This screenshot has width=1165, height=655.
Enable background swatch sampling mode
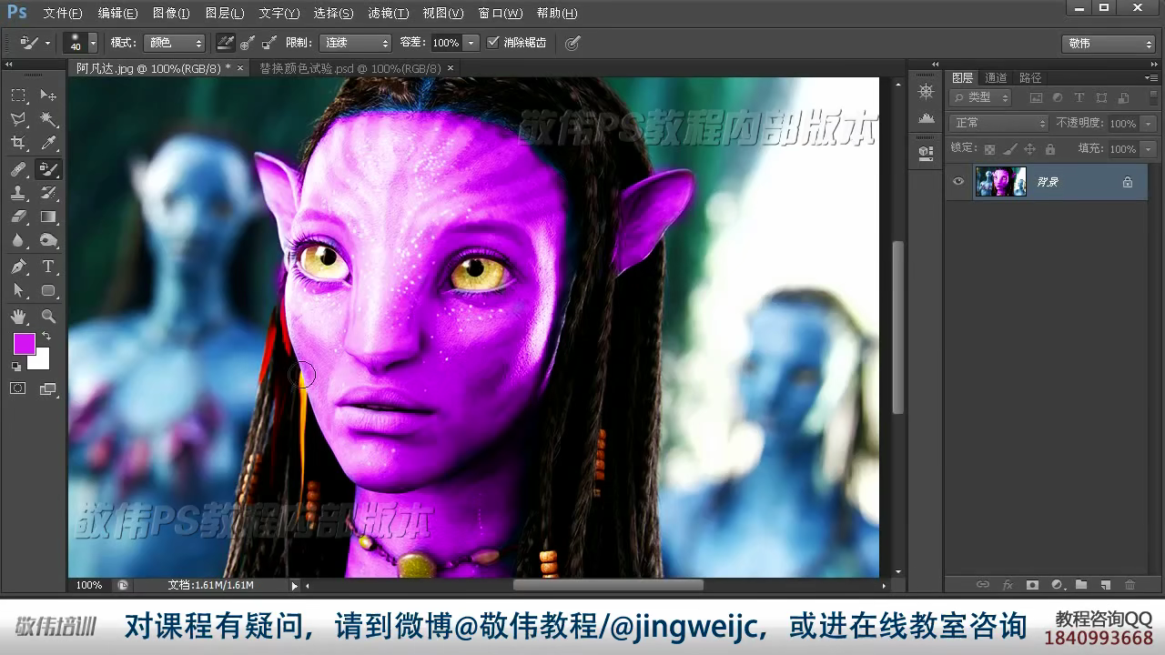268,43
